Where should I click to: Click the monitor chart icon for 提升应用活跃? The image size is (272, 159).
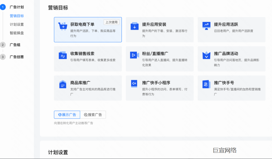pyautogui.click(x=206, y=26)
